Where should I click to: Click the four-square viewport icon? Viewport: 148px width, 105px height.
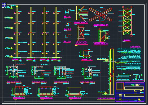(x=4, y=5)
